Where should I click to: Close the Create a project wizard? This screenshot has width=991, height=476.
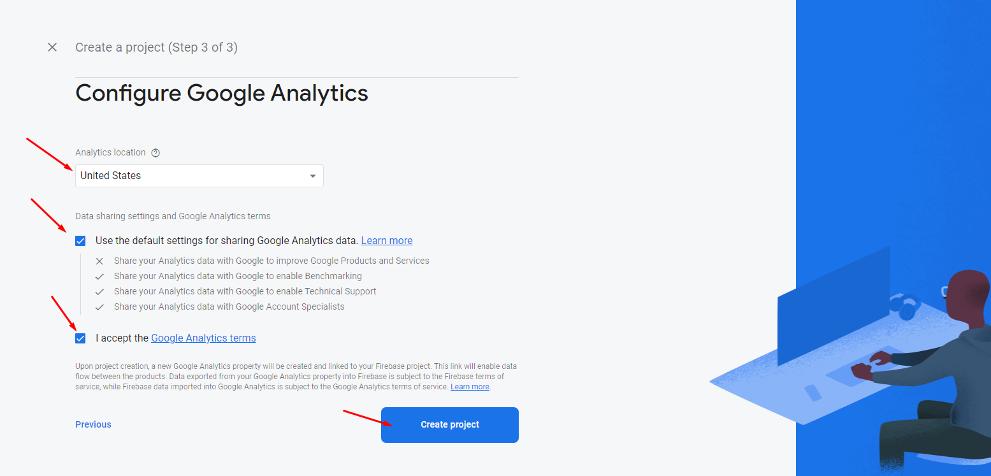[52, 47]
